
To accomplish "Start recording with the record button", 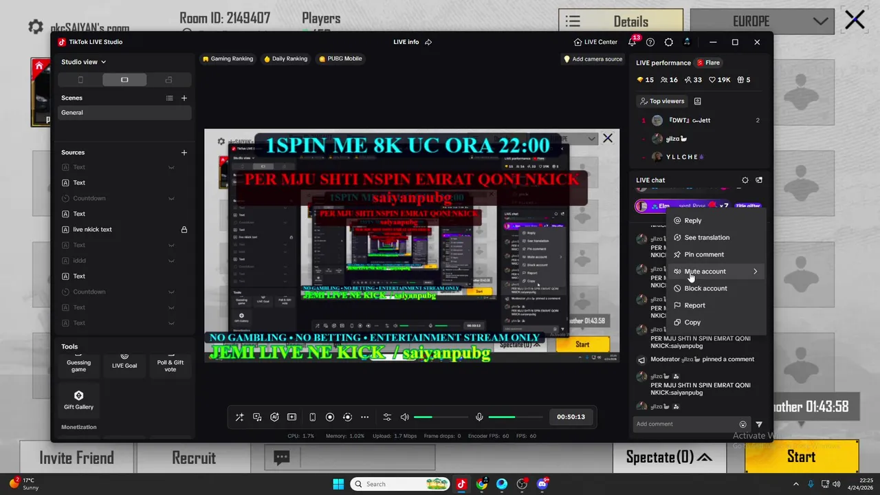I will pos(330,417).
